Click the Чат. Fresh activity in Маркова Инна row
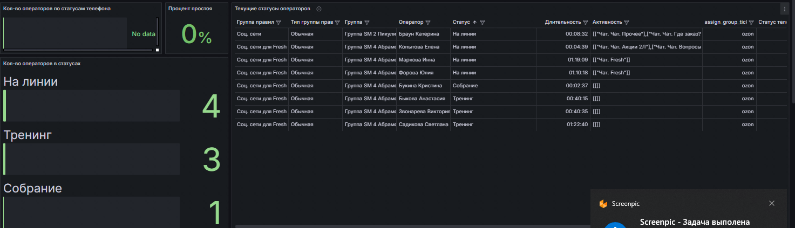 pyautogui.click(x=646, y=60)
